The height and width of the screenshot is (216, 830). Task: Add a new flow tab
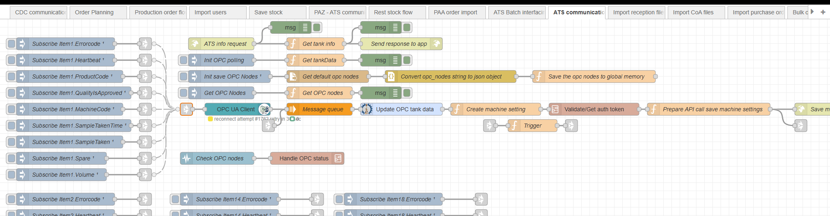tap(823, 12)
